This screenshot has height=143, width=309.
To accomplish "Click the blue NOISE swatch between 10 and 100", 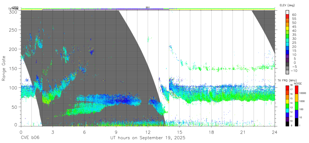I will point(296,114).
